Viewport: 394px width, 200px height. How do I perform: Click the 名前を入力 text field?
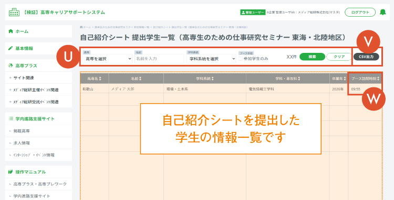[x=159, y=59]
